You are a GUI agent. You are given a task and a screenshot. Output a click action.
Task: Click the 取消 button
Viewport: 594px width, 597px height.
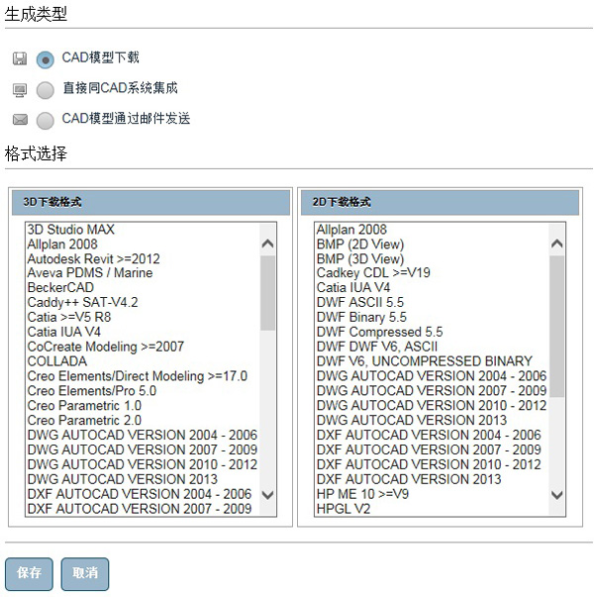[x=85, y=574]
